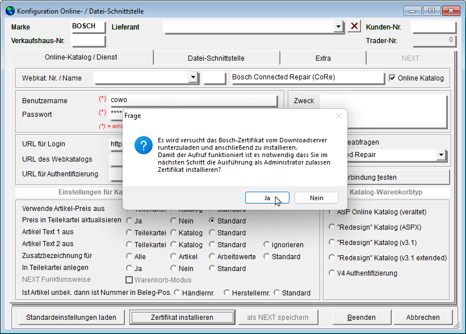466x334 pixels.
Task: Select Artikel for Zusatzbezeichnung für
Action: coord(174,256)
